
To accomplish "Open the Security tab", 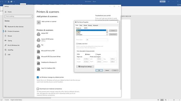I will 90,26.
